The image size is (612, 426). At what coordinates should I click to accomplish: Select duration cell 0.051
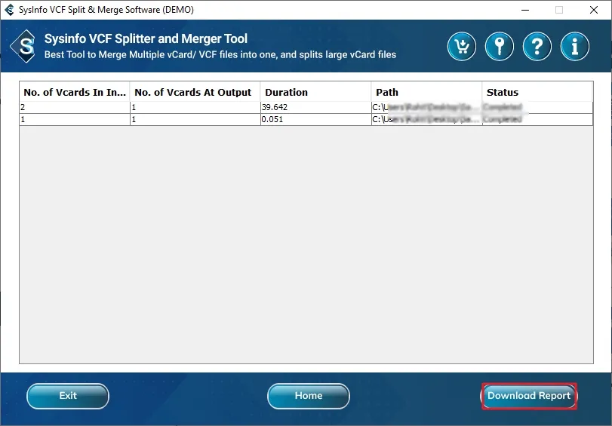pos(315,119)
